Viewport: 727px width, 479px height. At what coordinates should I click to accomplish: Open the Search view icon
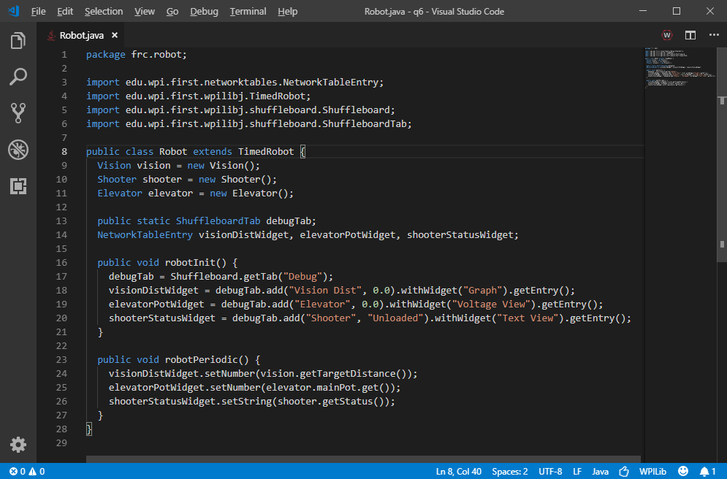18,77
